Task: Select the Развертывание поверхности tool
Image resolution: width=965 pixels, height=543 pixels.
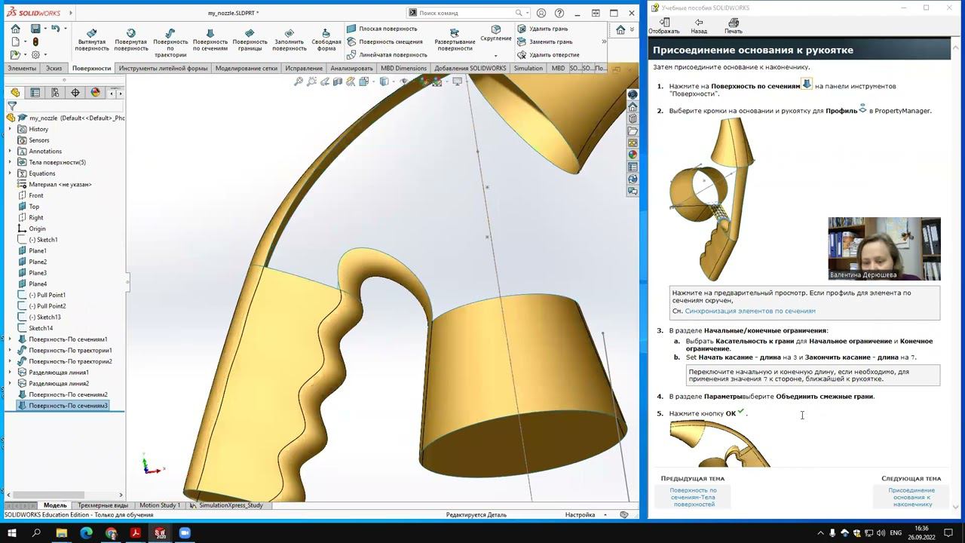Action: [x=455, y=41]
